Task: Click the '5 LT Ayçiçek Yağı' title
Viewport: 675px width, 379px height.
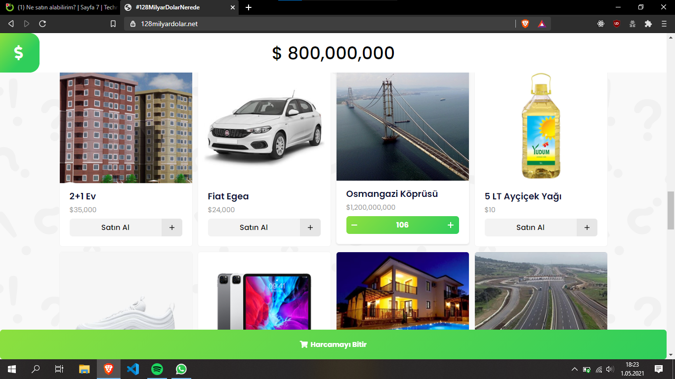Action: (x=523, y=196)
